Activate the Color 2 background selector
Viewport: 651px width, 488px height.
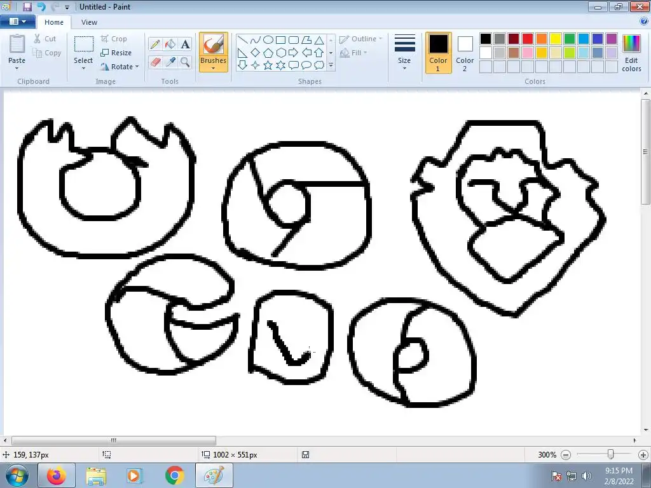(x=465, y=53)
